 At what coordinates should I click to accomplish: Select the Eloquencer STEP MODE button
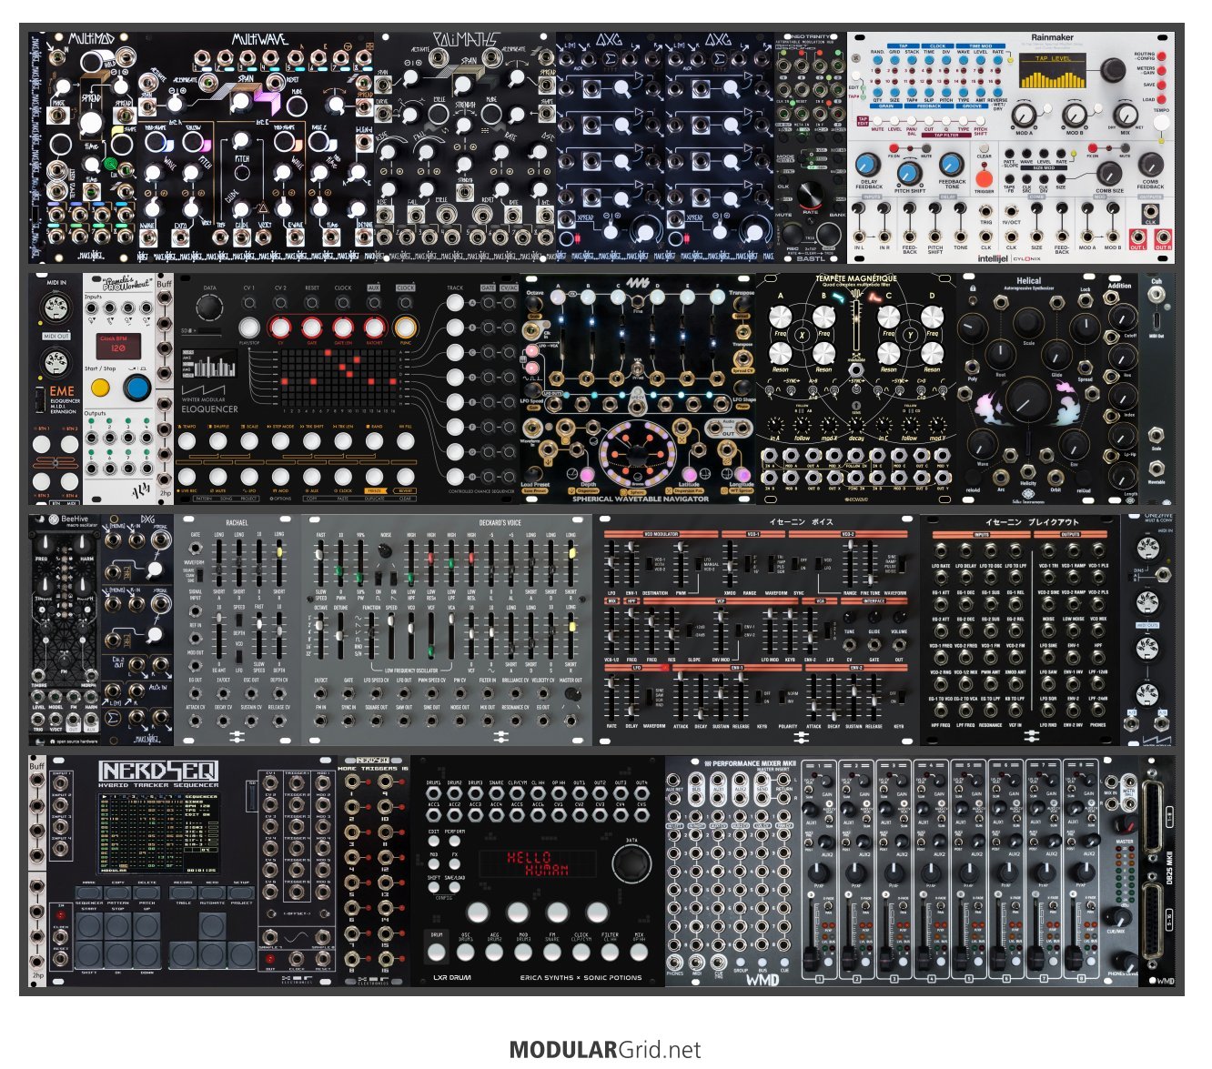point(281,442)
